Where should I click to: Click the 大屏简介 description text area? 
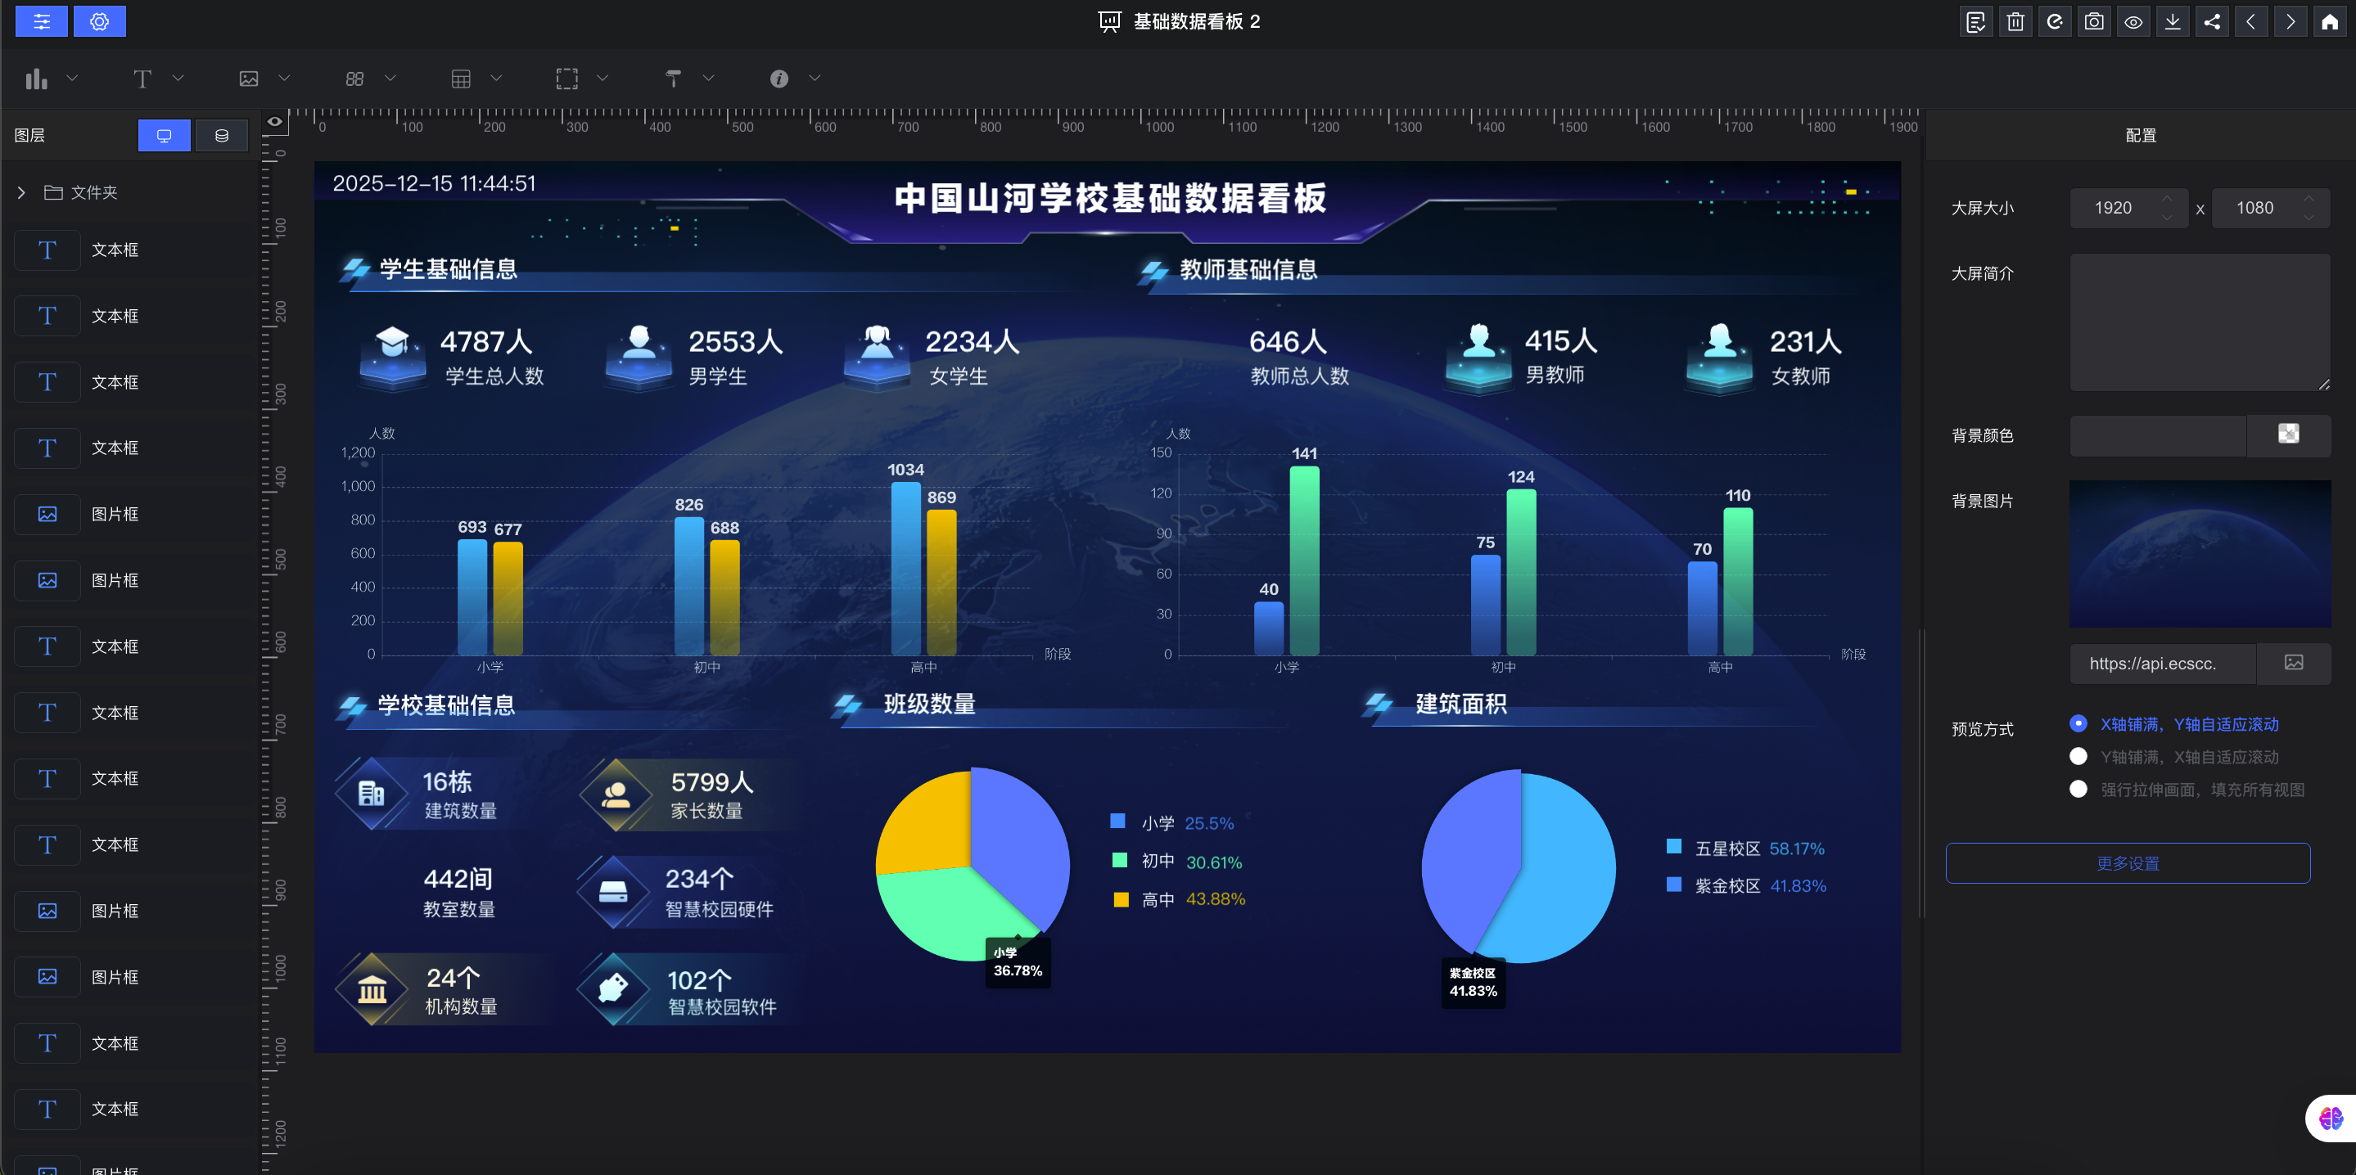(x=2199, y=322)
